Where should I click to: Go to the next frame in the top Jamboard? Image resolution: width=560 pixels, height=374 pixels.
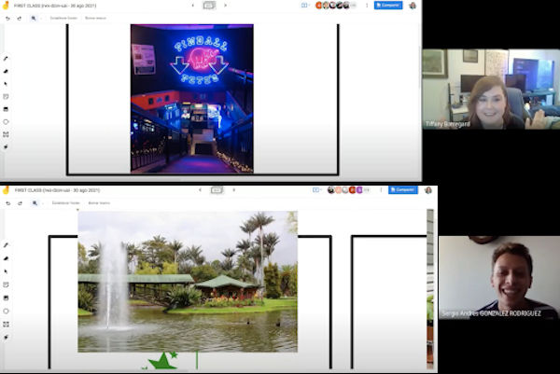click(x=226, y=6)
